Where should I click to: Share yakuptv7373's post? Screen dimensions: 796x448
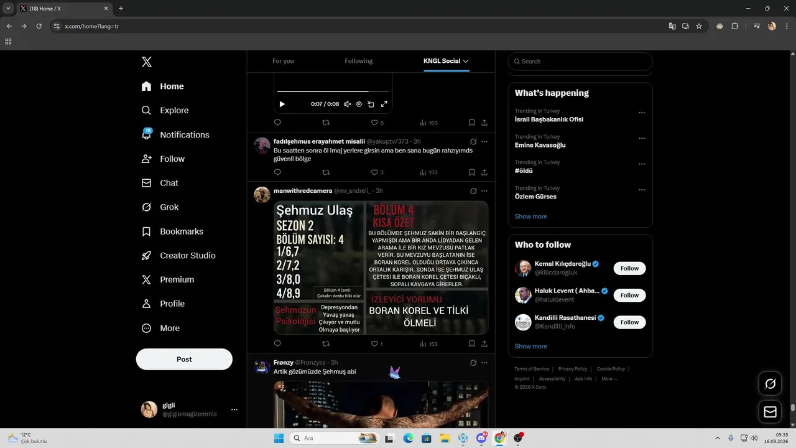pos(484,172)
